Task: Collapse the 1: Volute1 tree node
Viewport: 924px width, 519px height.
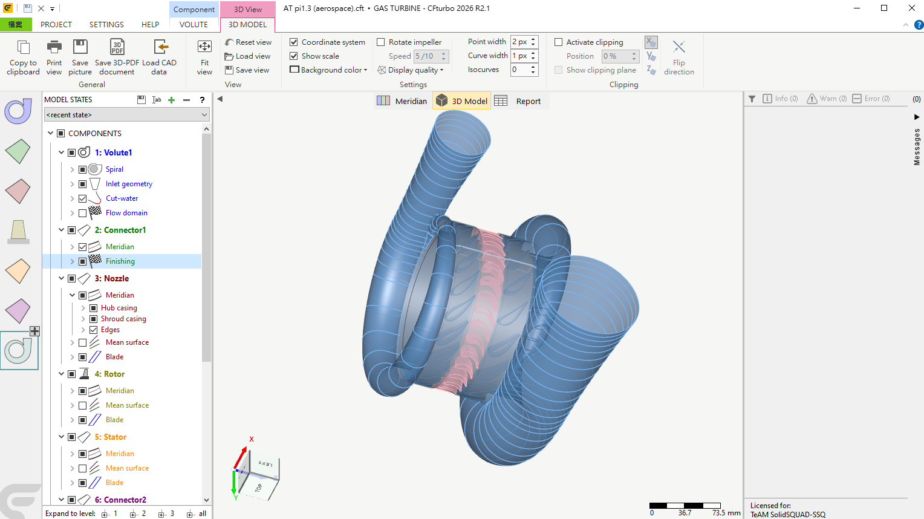Action: click(61, 152)
